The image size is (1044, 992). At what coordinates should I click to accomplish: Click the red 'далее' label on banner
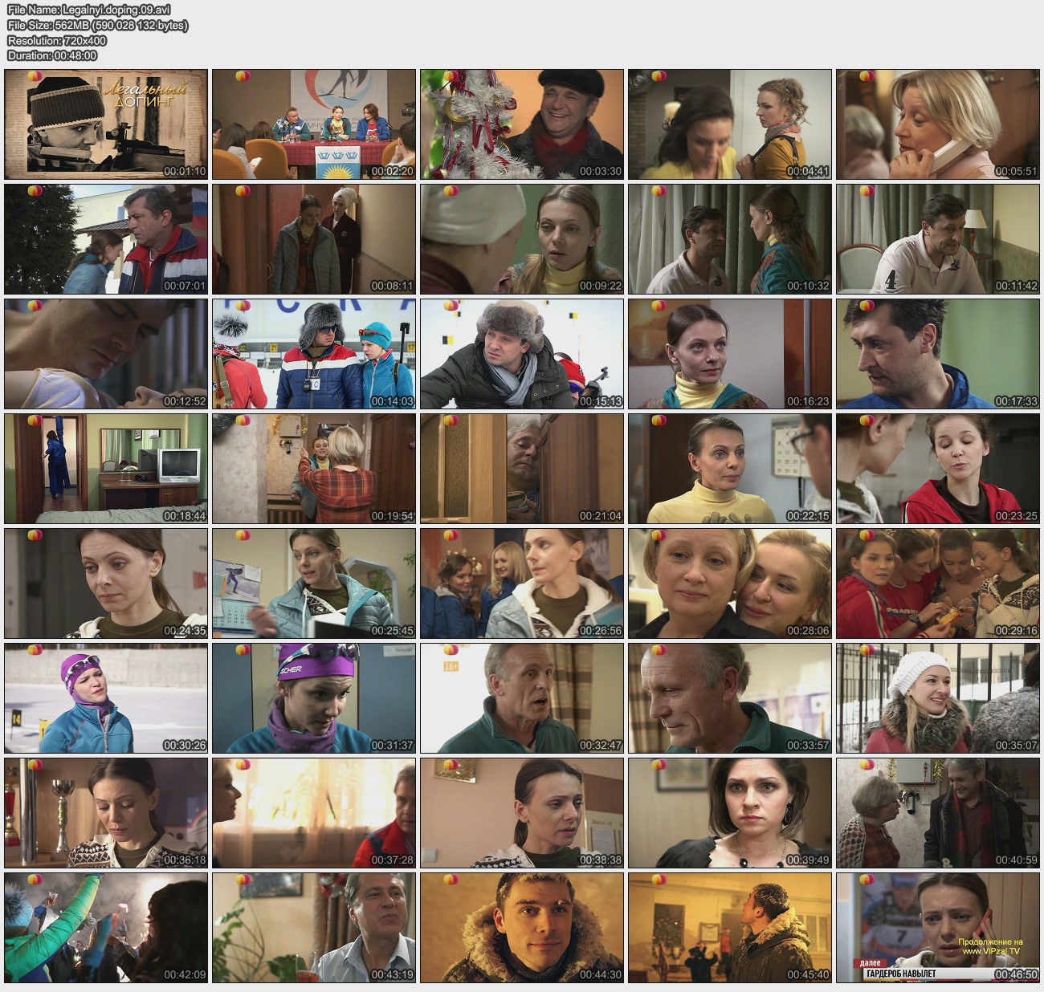coord(870,963)
